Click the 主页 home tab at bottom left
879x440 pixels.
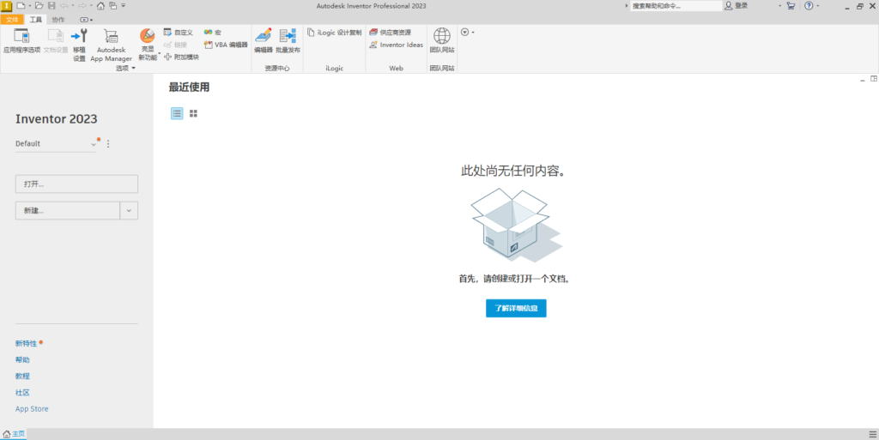point(14,434)
